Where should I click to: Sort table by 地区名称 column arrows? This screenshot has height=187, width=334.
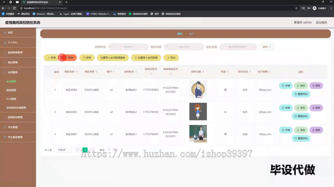coord(76,72)
